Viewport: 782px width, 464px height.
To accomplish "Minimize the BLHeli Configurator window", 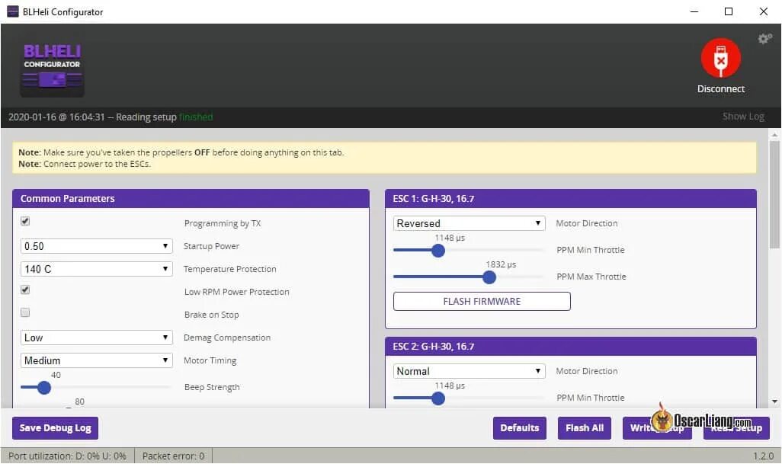I will tap(694, 11).
